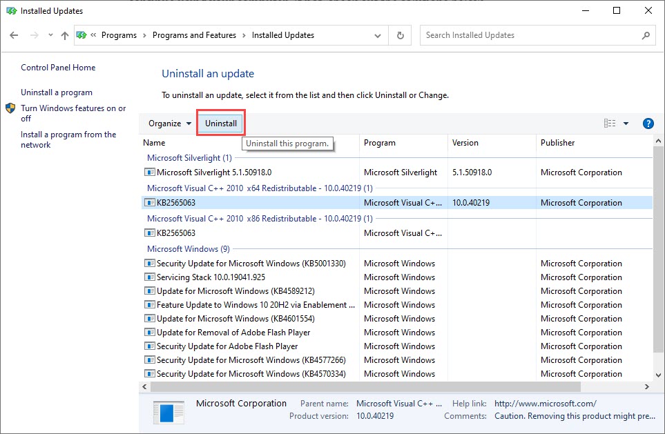This screenshot has width=665, height=434.
Task: Click the icon for Security Update KB4577266
Action: click(x=150, y=360)
